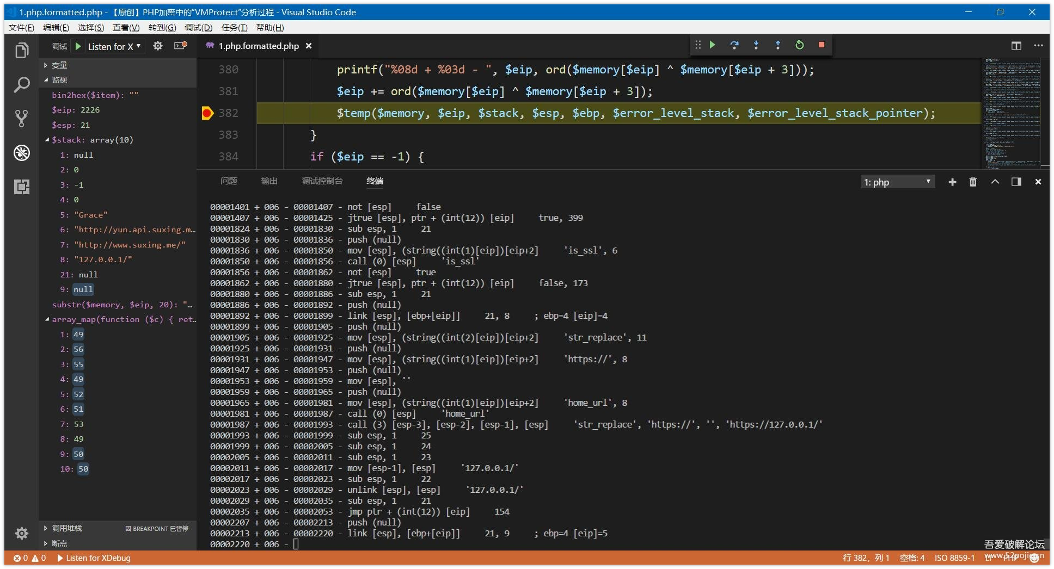This screenshot has width=1054, height=569.
Task: Open the Search view in activity bar
Action: 22,84
